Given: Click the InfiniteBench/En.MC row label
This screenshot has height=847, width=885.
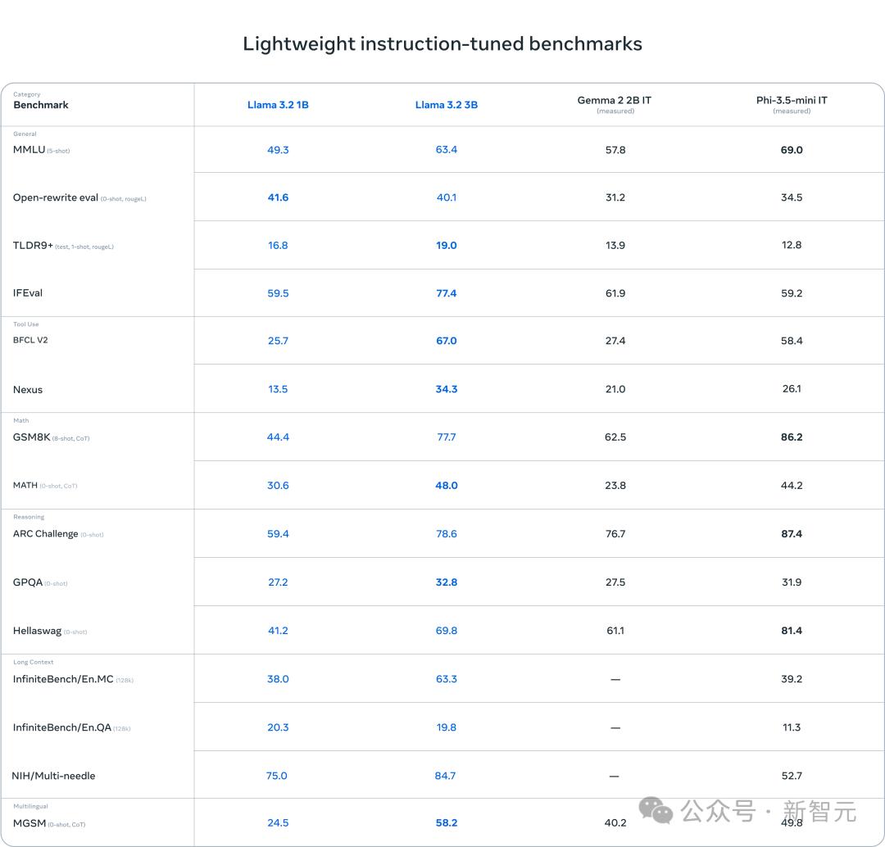Looking at the screenshot, I should 63,679.
